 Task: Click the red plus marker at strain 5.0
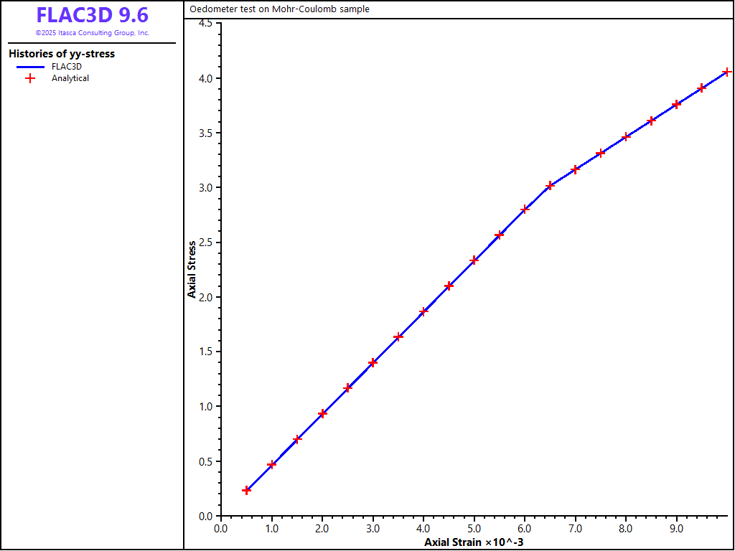point(474,260)
